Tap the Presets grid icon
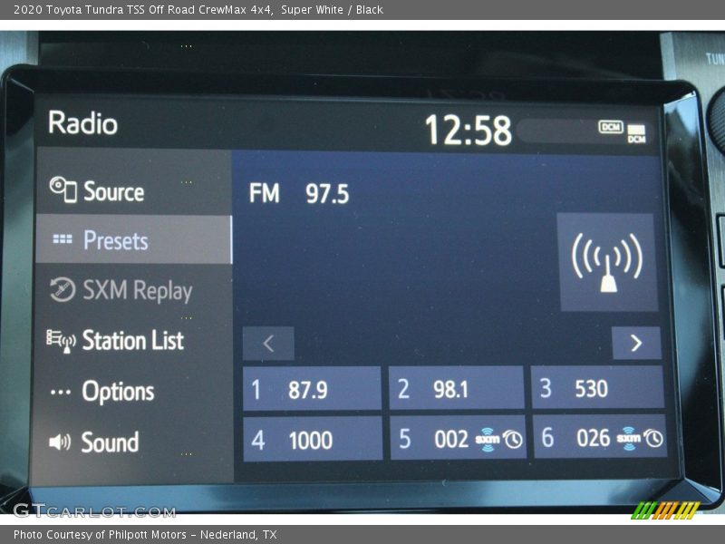The image size is (725, 544). [x=62, y=240]
